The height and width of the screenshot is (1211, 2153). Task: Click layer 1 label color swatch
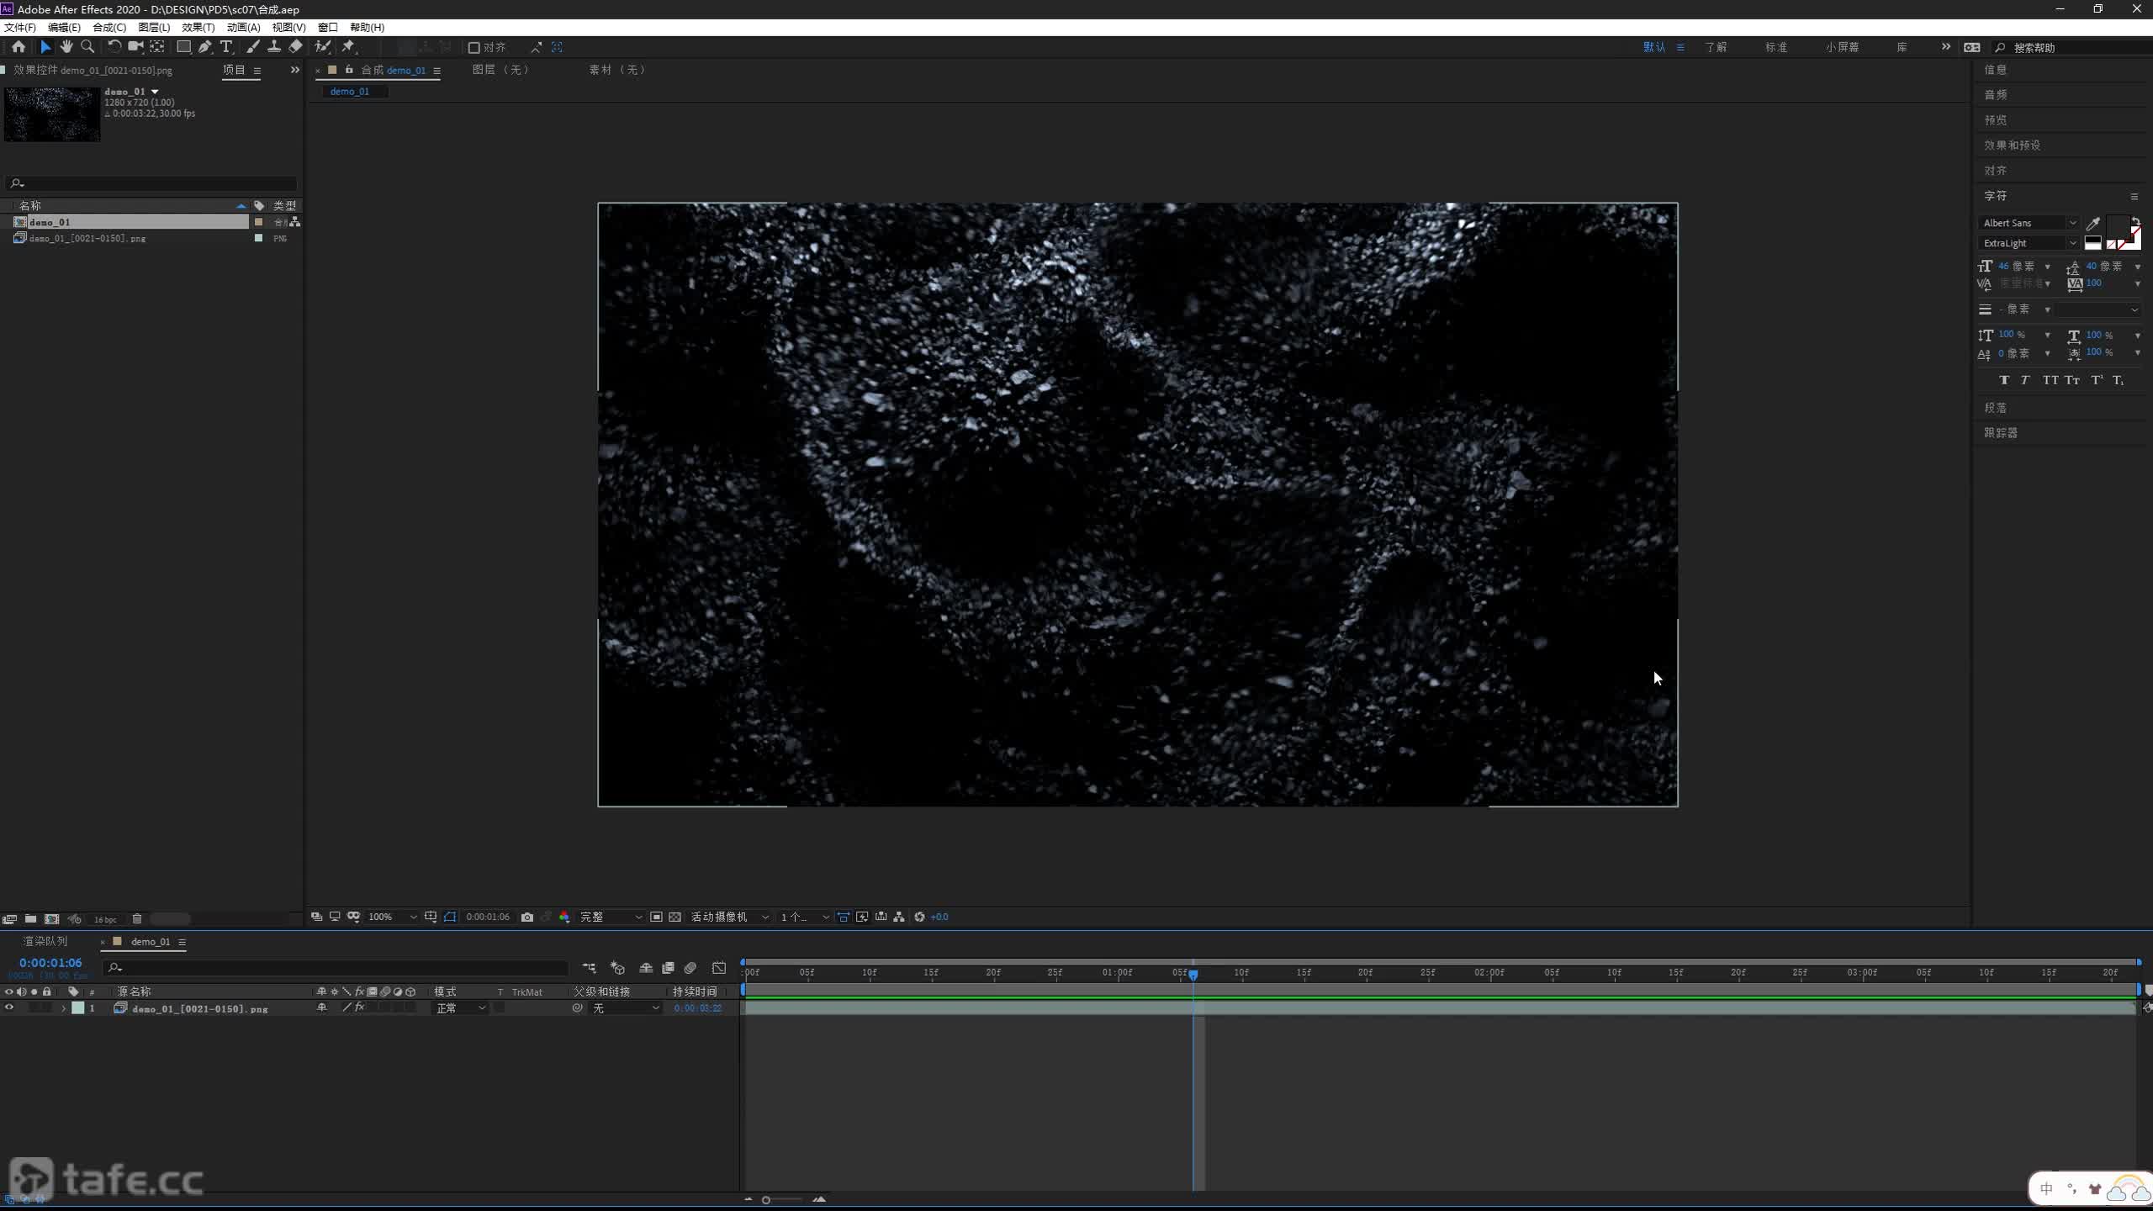click(x=78, y=1007)
